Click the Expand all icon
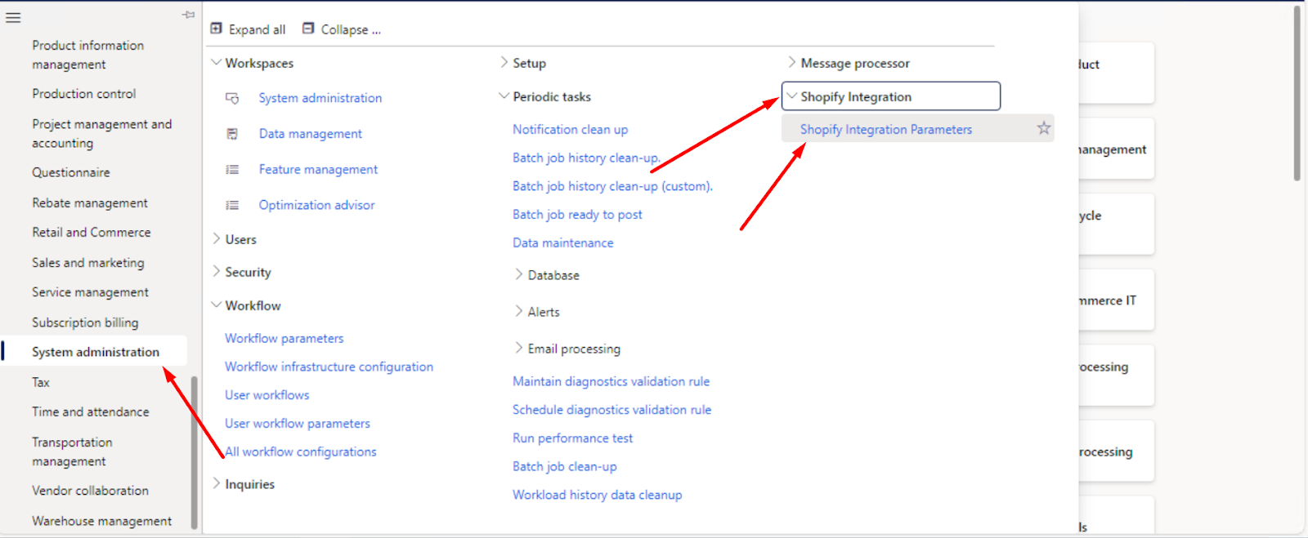 217,29
